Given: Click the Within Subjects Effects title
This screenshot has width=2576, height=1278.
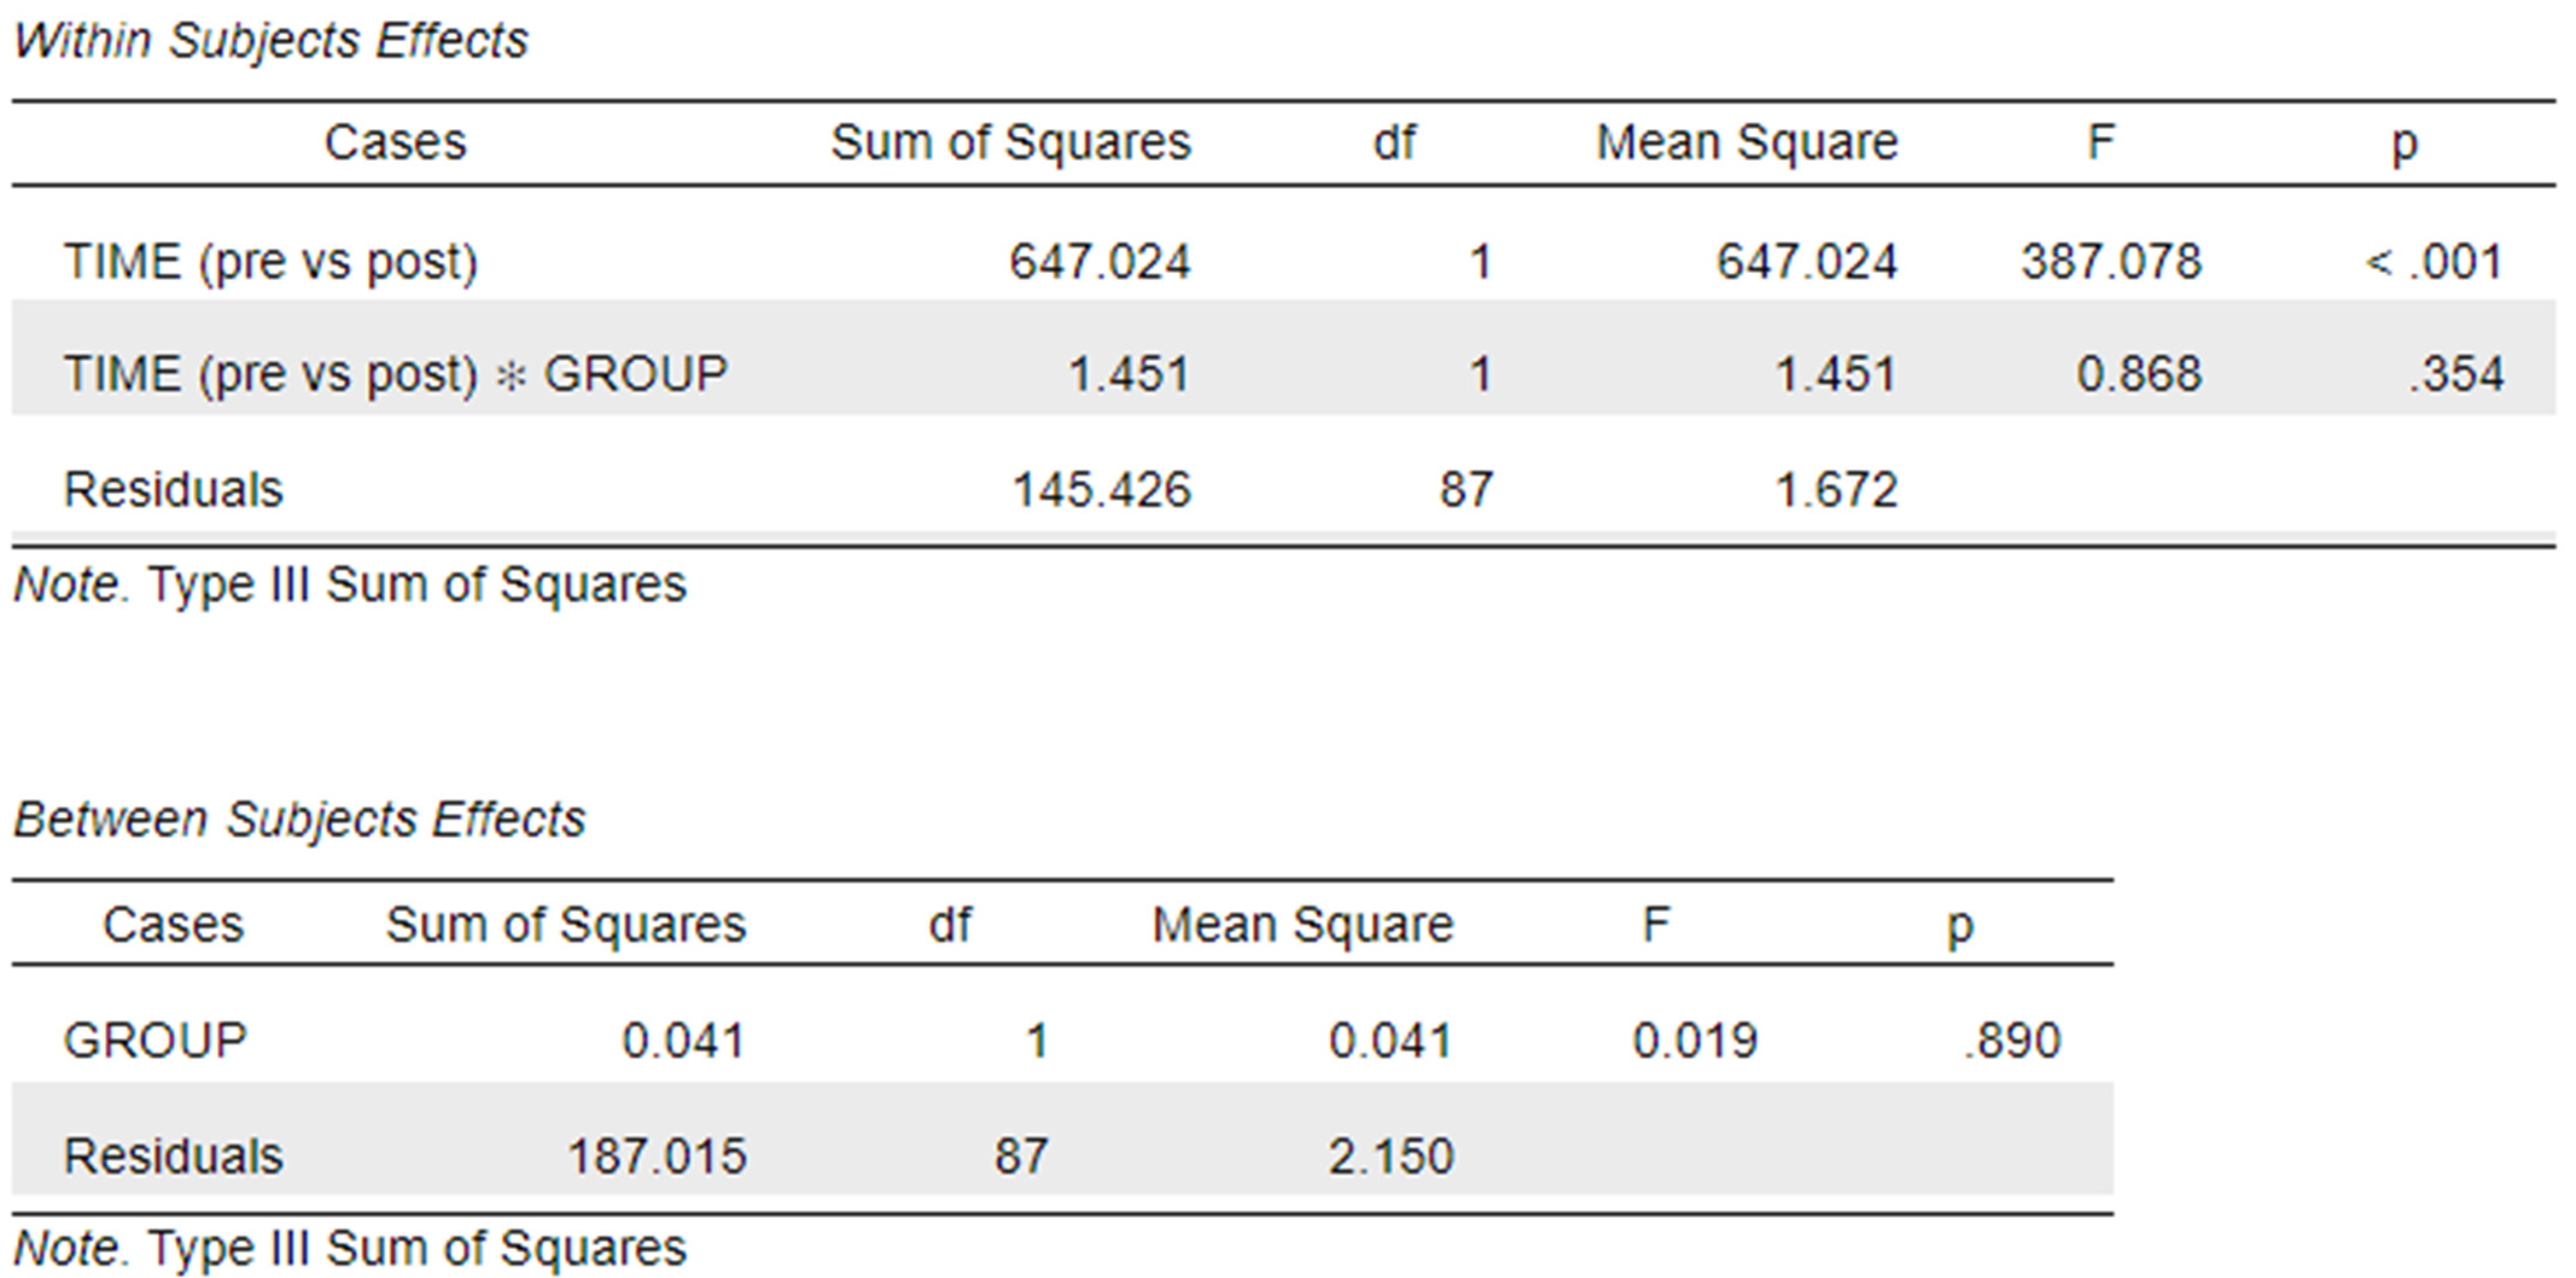Looking at the screenshot, I should [x=270, y=41].
